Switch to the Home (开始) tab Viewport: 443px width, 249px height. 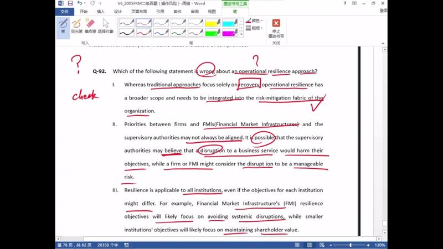[84, 12]
